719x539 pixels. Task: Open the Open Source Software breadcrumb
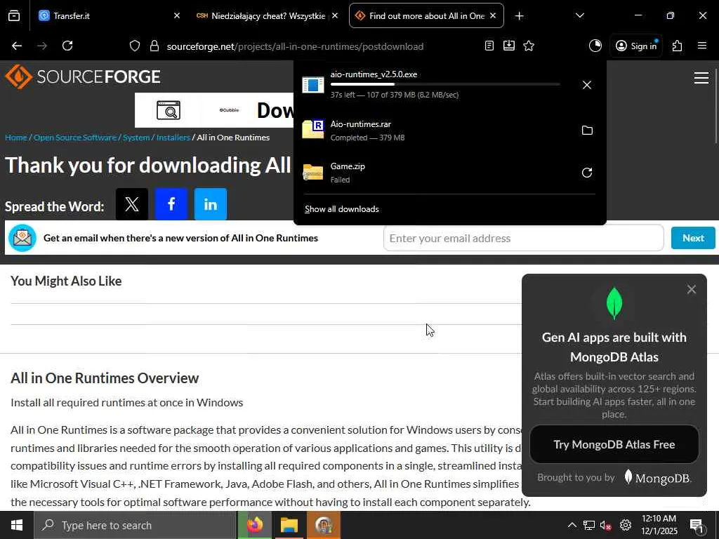point(75,138)
